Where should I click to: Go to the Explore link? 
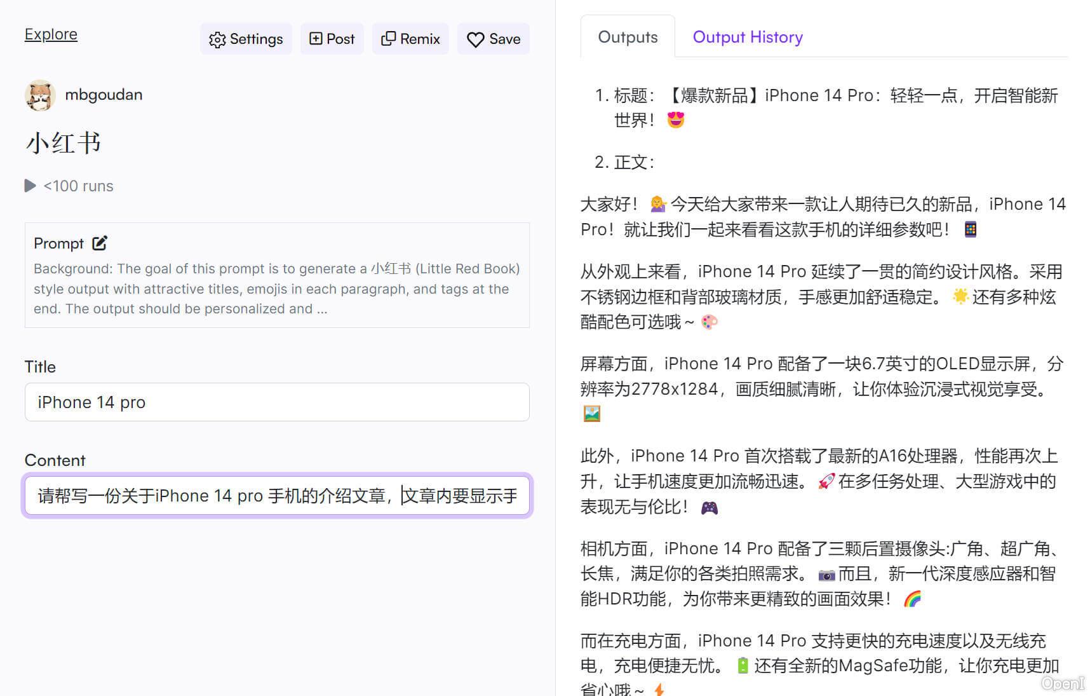51,34
